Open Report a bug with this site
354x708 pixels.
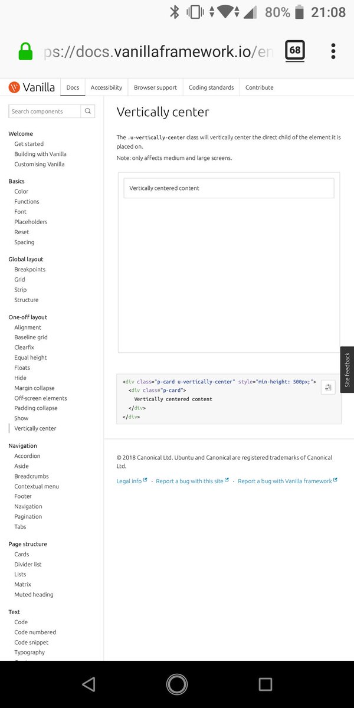(x=192, y=481)
